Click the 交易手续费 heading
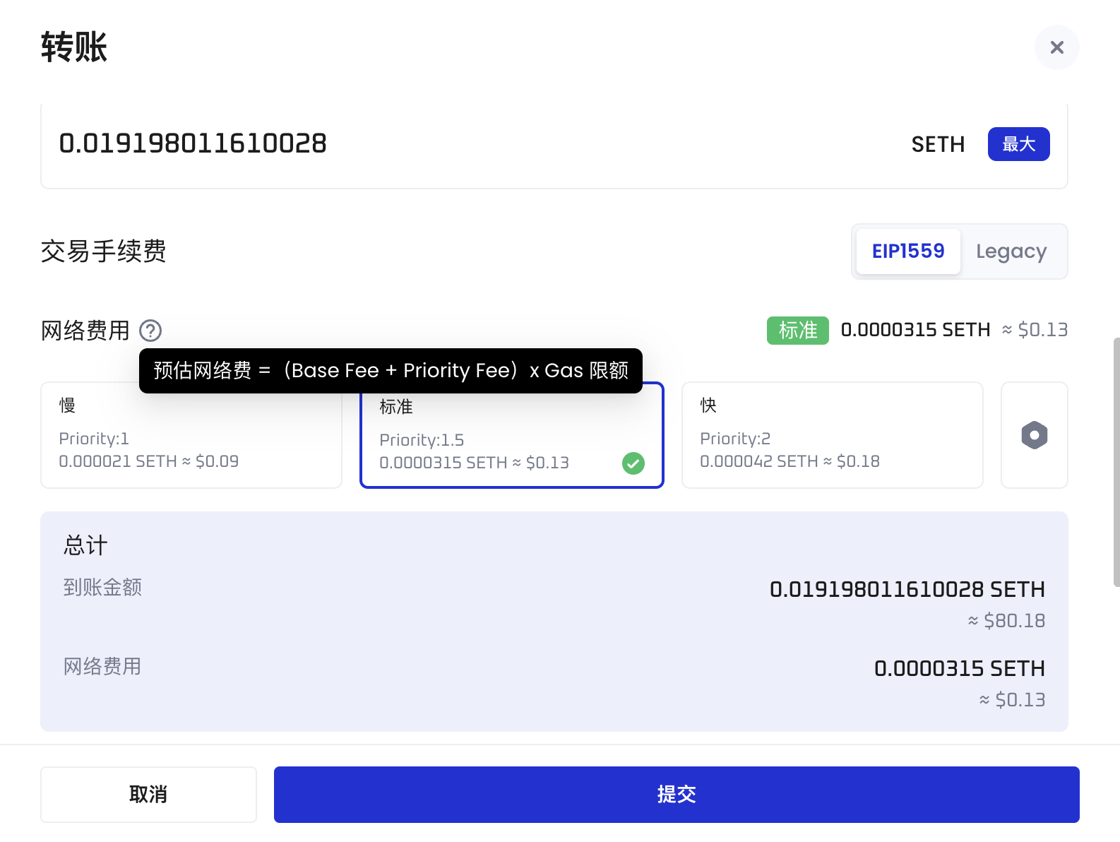The height and width of the screenshot is (842, 1120). pos(104,251)
